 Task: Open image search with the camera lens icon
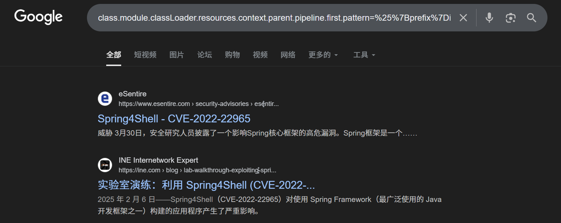pyautogui.click(x=511, y=18)
